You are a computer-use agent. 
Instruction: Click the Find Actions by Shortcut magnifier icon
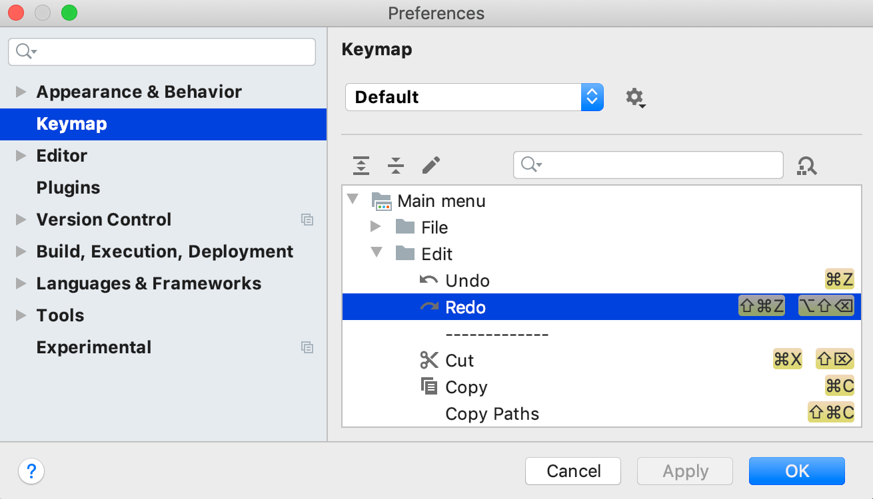click(806, 165)
